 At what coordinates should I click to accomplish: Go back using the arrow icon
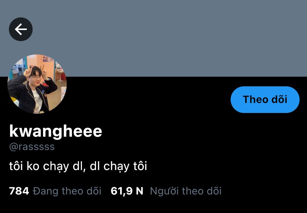point(21,29)
